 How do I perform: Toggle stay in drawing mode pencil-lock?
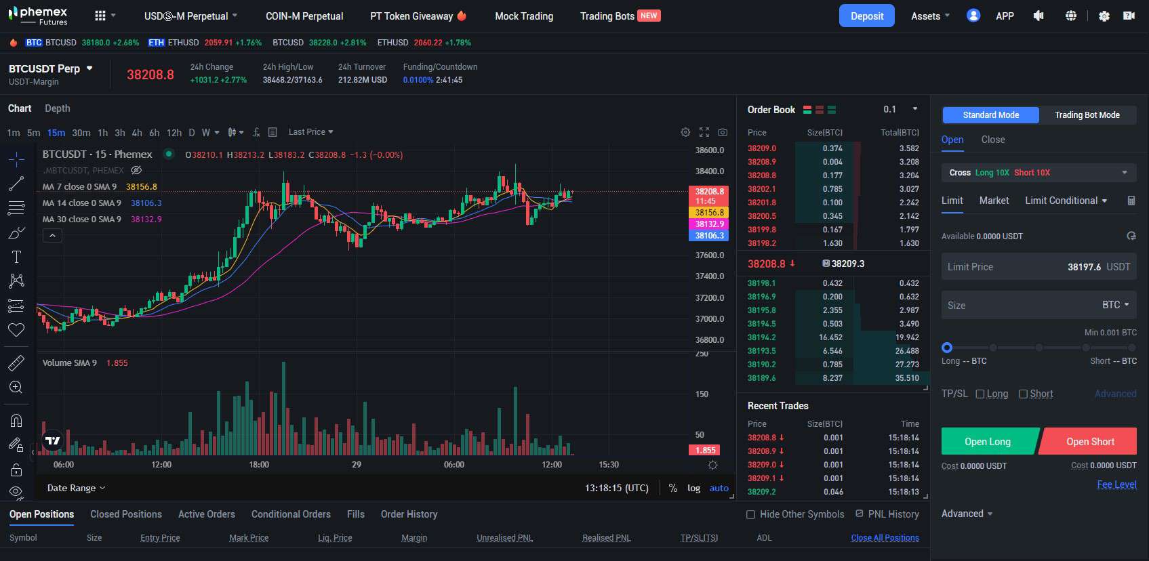tap(16, 445)
